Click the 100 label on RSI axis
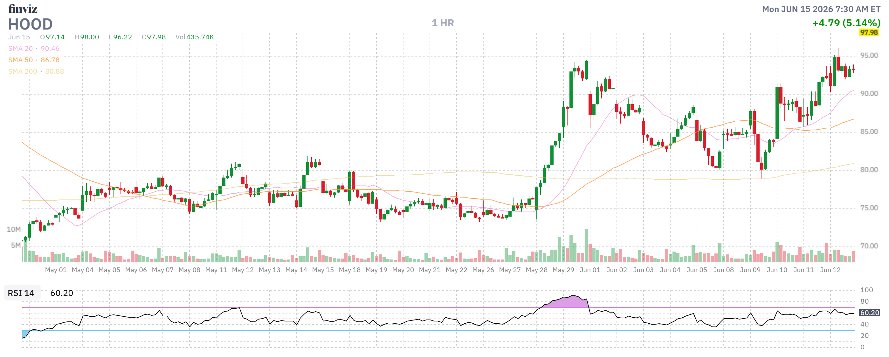 [866, 290]
